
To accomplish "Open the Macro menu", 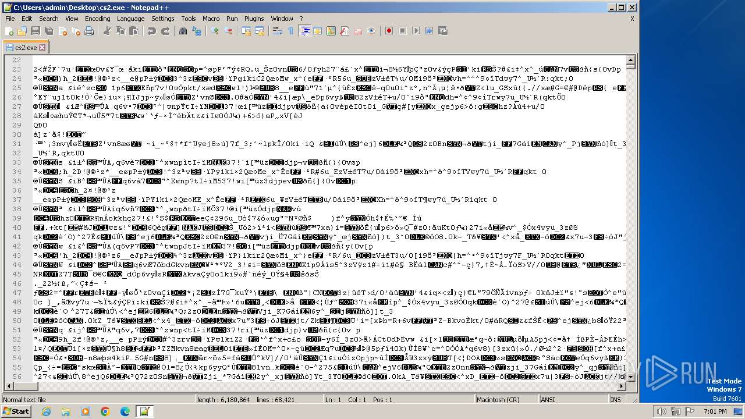I will (x=211, y=19).
